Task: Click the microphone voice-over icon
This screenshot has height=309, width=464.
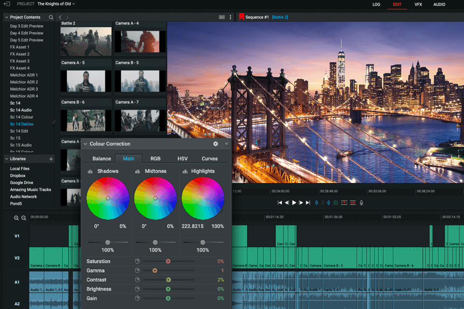Action: 361,203
